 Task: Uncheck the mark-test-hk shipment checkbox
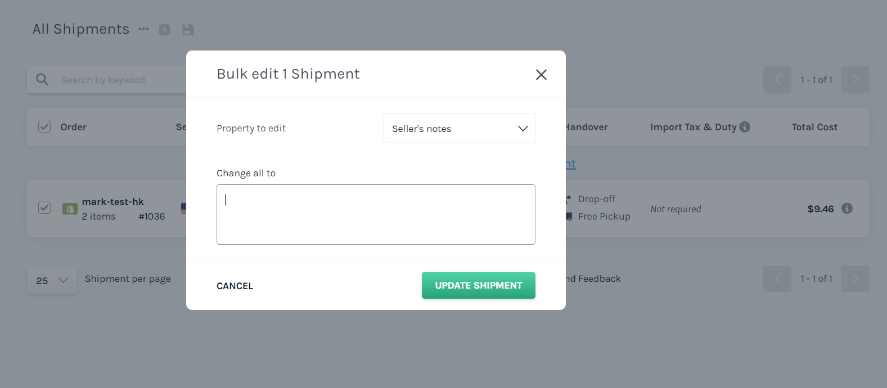44,208
